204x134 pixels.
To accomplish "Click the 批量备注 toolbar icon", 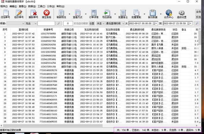I will click(123, 14).
